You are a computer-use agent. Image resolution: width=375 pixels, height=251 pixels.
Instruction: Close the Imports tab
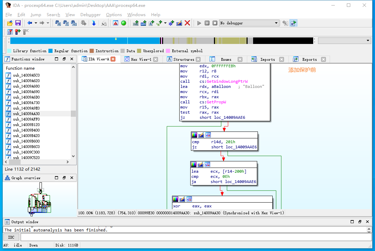[x=282, y=59]
